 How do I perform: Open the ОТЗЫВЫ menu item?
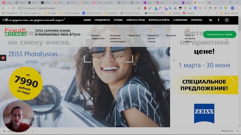[x=118, y=20]
